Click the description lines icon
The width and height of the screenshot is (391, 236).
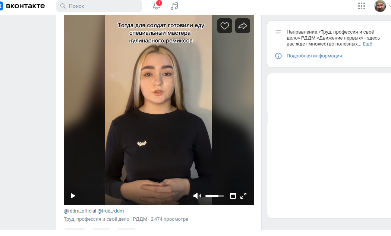click(x=278, y=32)
